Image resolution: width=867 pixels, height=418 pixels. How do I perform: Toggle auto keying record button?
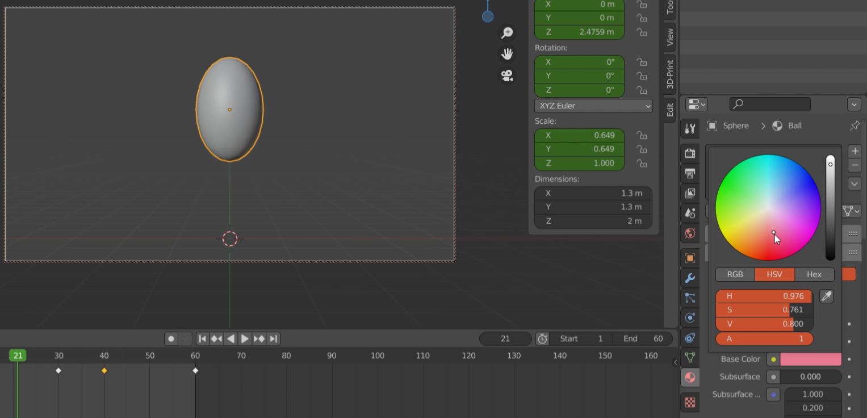point(171,338)
